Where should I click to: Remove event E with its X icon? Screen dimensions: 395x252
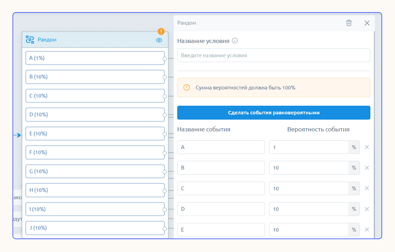pyautogui.click(x=367, y=229)
